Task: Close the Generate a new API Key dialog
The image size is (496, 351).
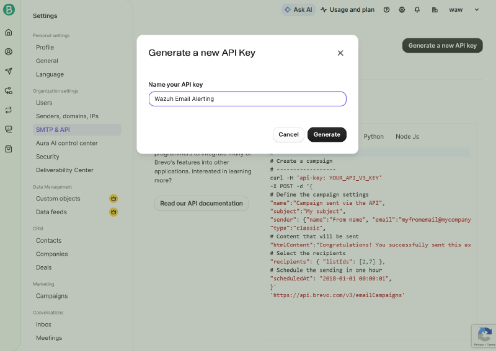Action: (x=340, y=53)
